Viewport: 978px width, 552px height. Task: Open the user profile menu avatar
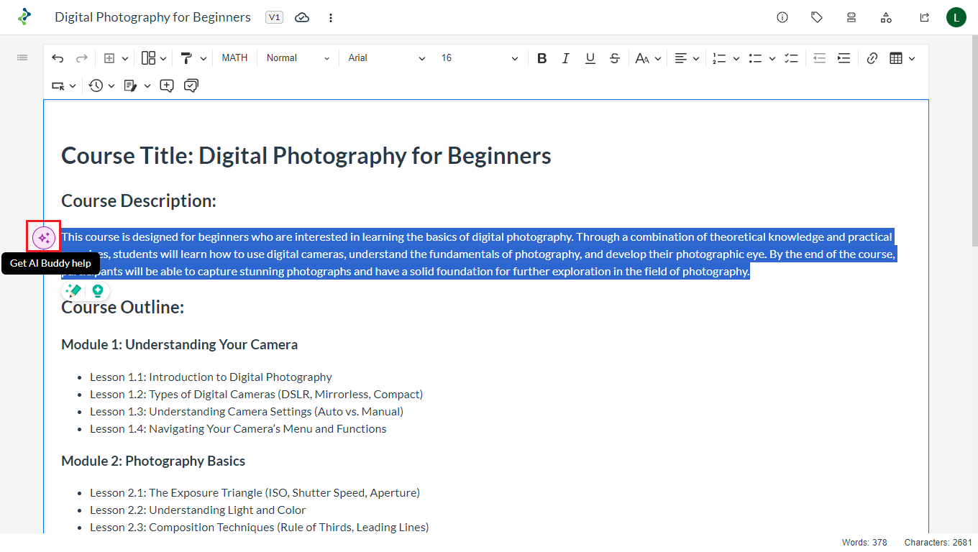pos(956,17)
